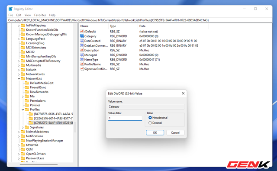
Task: Click the Category DWORD value icon
Action: tap(82, 36)
